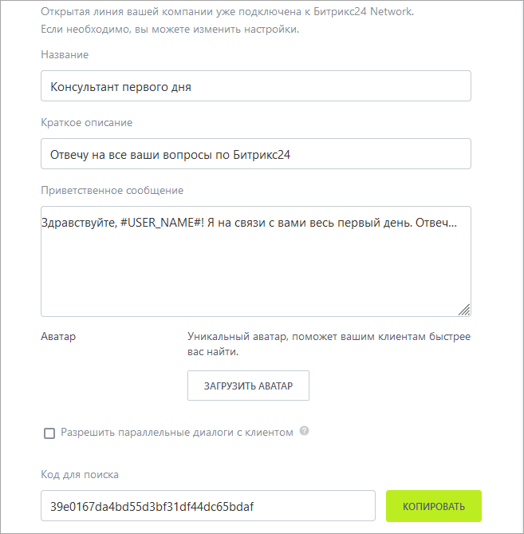
Task: Click the 'Код для поиска' label
Action: coord(80,474)
